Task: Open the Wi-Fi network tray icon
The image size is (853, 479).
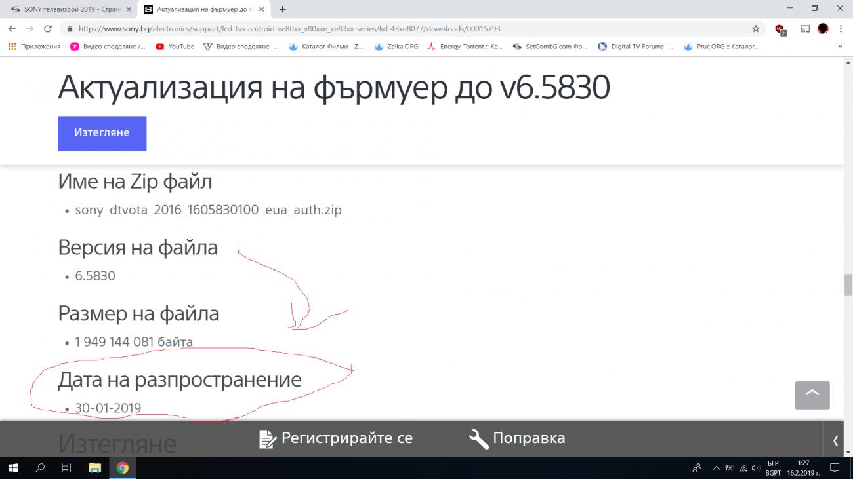Action: (x=744, y=468)
